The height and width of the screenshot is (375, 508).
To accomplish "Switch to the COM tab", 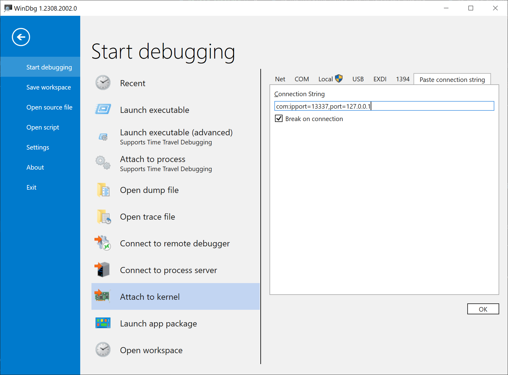I will (301, 79).
